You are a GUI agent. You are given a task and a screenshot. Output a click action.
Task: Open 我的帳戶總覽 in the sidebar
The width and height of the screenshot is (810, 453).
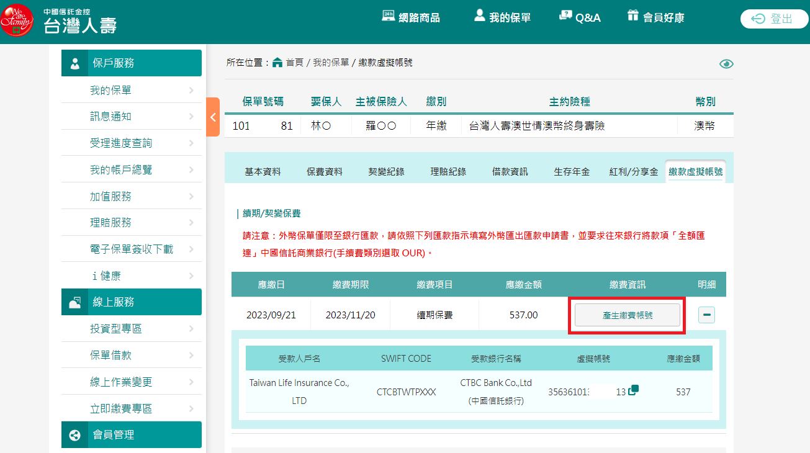(132, 169)
